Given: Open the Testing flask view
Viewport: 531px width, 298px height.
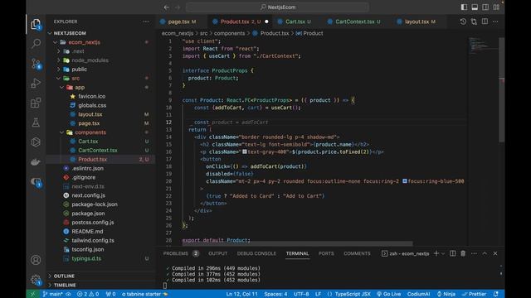Looking at the screenshot, I should (x=36, y=123).
